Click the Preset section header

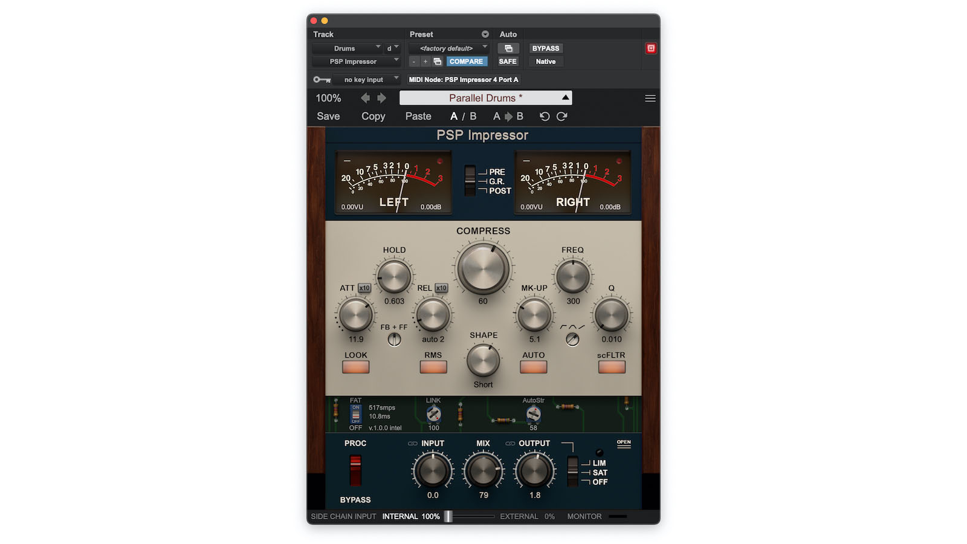422,34
